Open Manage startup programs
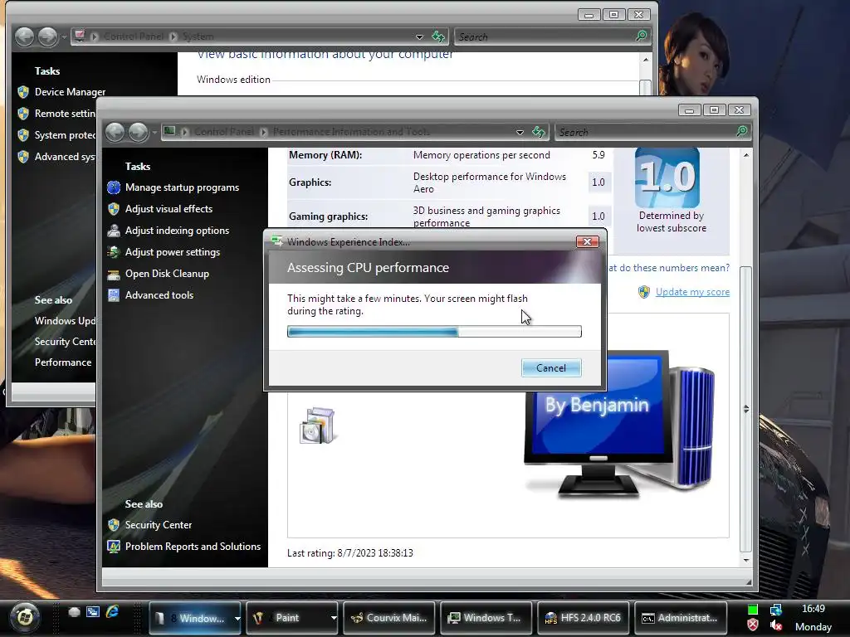This screenshot has height=637, width=850. pyautogui.click(x=182, y=187)
